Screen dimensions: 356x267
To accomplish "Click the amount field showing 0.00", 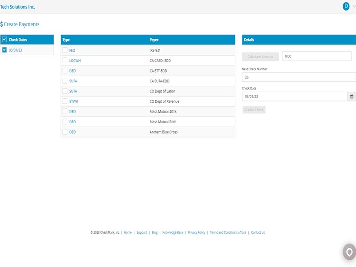I will [316, 57].
